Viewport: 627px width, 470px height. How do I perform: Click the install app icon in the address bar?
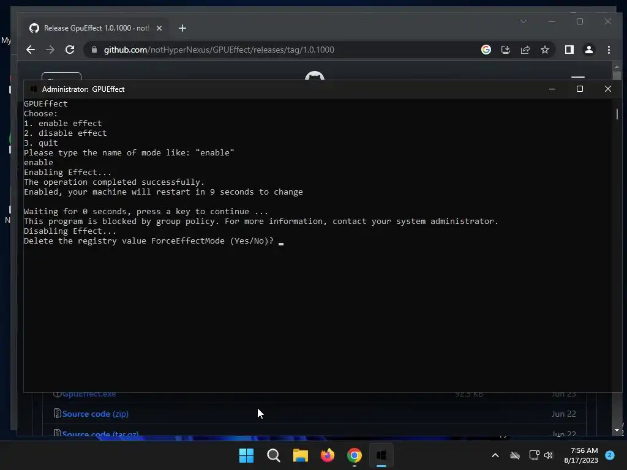point(505,50)
